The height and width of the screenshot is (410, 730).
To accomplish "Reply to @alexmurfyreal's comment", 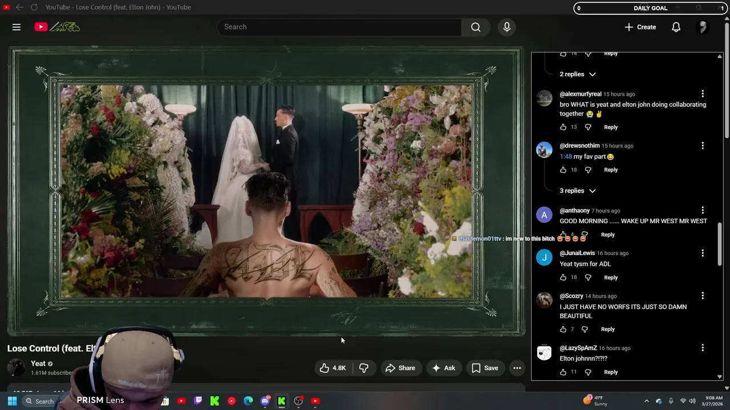I will click(611, 127).
